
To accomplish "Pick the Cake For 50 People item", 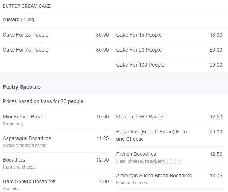I will 139,50.
